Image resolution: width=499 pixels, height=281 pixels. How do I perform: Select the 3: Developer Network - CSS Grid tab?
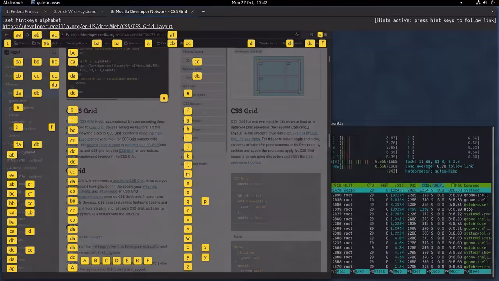pos(149,11)
